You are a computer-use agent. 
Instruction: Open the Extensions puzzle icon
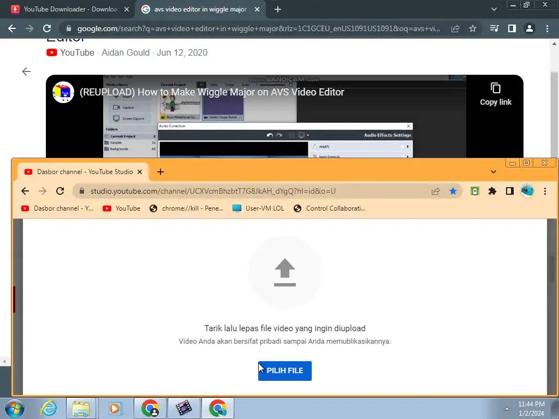click(492, 191)
